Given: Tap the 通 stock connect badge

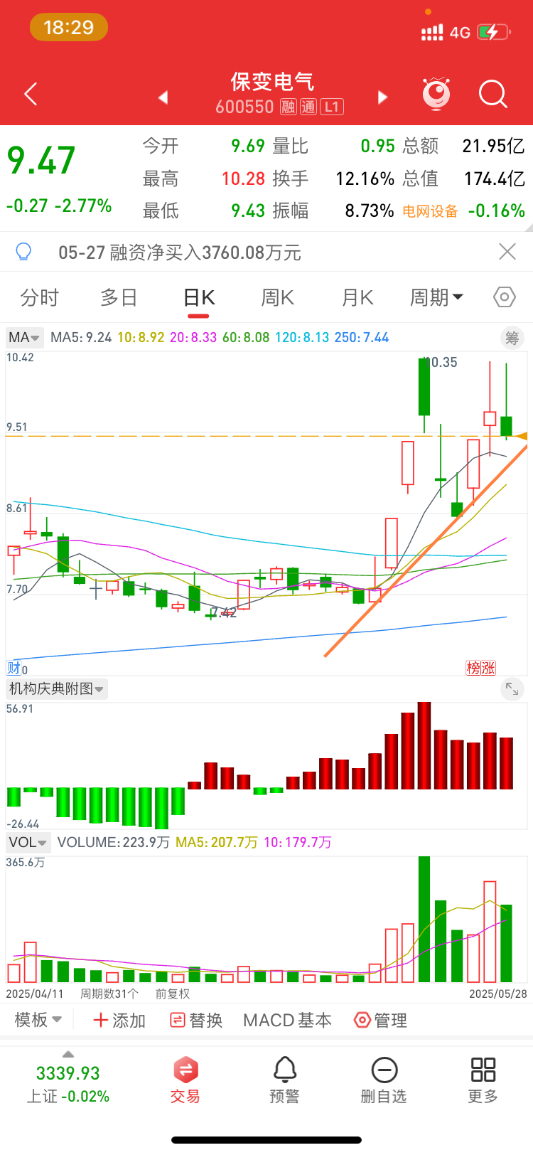Looking at the screenshot, I should pos(308,107).
